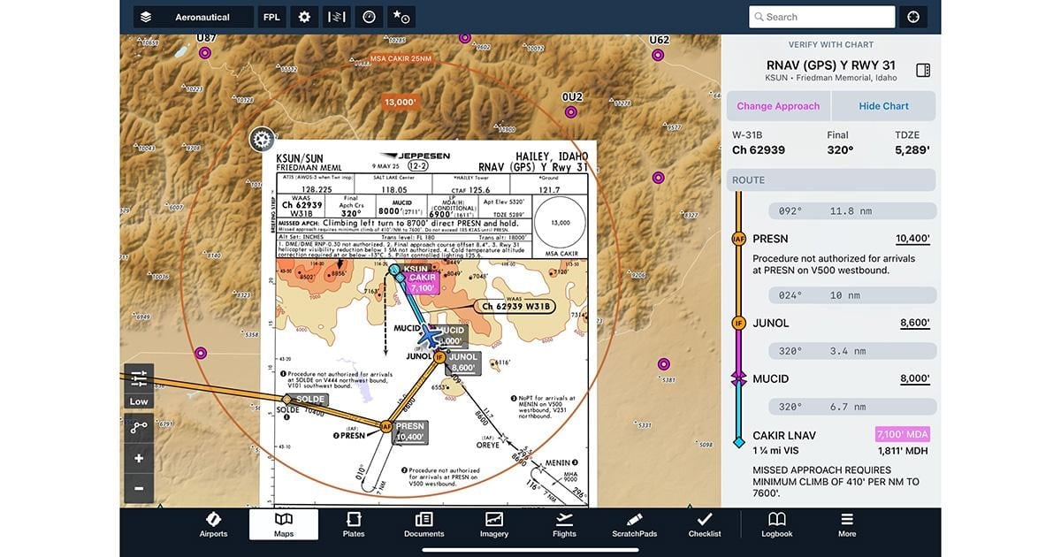The width and height of the screenshot is (1061, 557).
Task: Collapse the ROUTE section header
Action: [831, 179]
